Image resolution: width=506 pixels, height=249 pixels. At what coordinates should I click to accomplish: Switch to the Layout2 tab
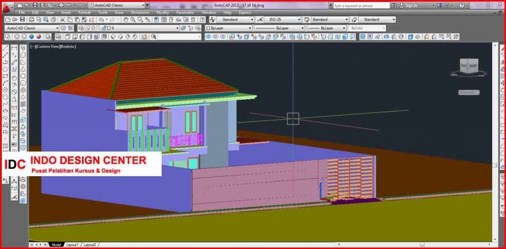pos(89,245)
